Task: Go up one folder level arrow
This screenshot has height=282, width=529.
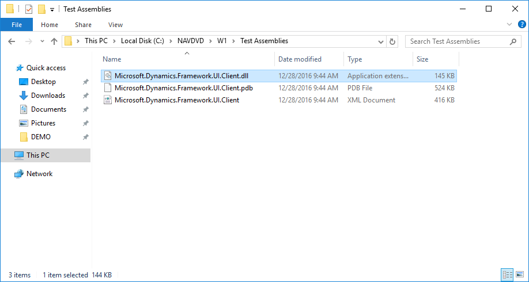Action: coord(54,41)
